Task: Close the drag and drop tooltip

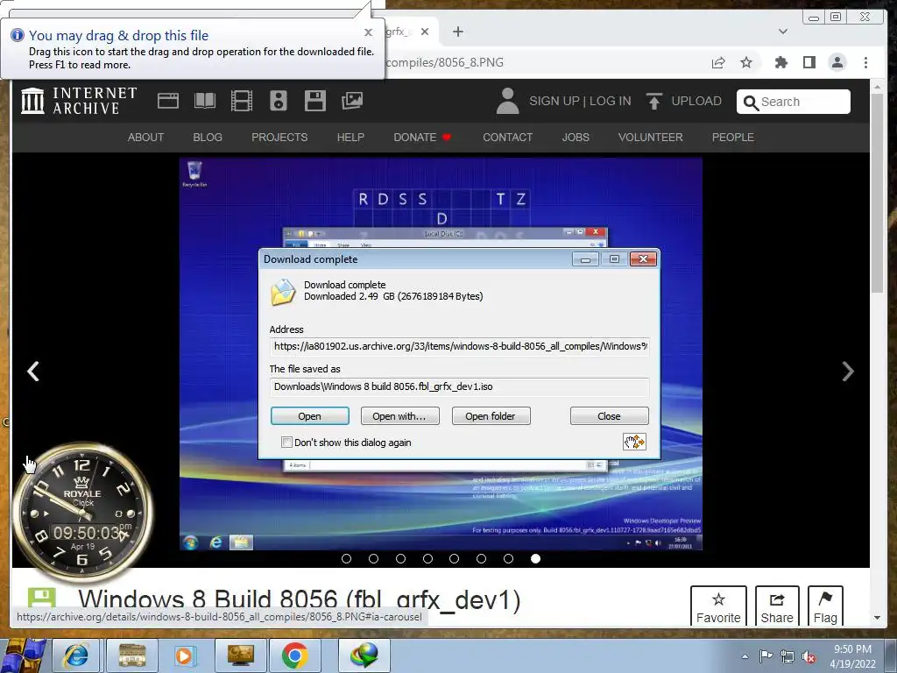Action: point(369,32)
